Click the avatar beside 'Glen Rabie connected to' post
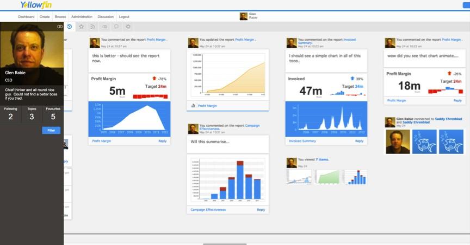The width and height of the screenshot is (470, 245). (390, 122)
